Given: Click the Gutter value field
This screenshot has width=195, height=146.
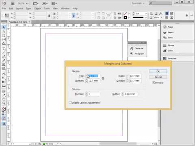Looking at the screenshot, I should (x=131, y=94).
